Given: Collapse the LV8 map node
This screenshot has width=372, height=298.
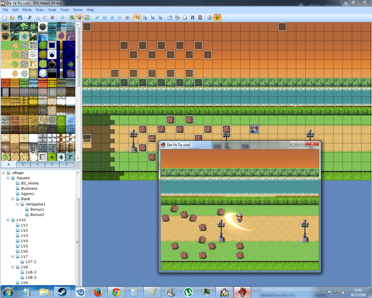Looking at the screenshot, I should 13,267.
